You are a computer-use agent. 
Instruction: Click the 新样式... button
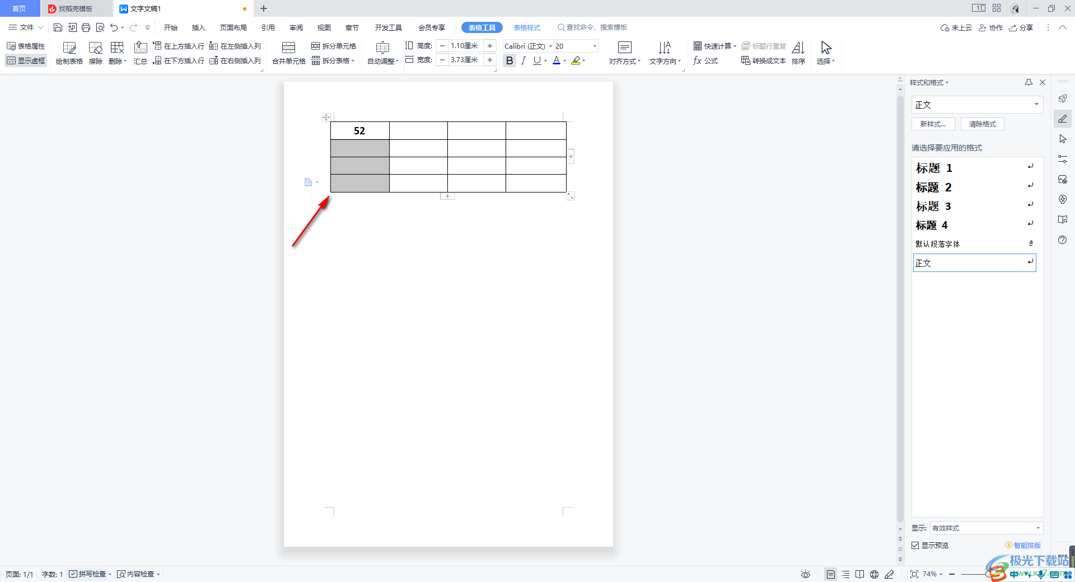click(933, 124)
